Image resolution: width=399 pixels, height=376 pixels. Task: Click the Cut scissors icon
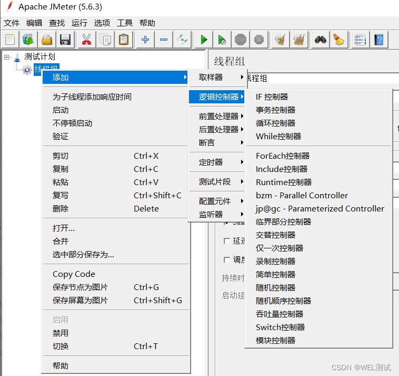pos(86,40)
